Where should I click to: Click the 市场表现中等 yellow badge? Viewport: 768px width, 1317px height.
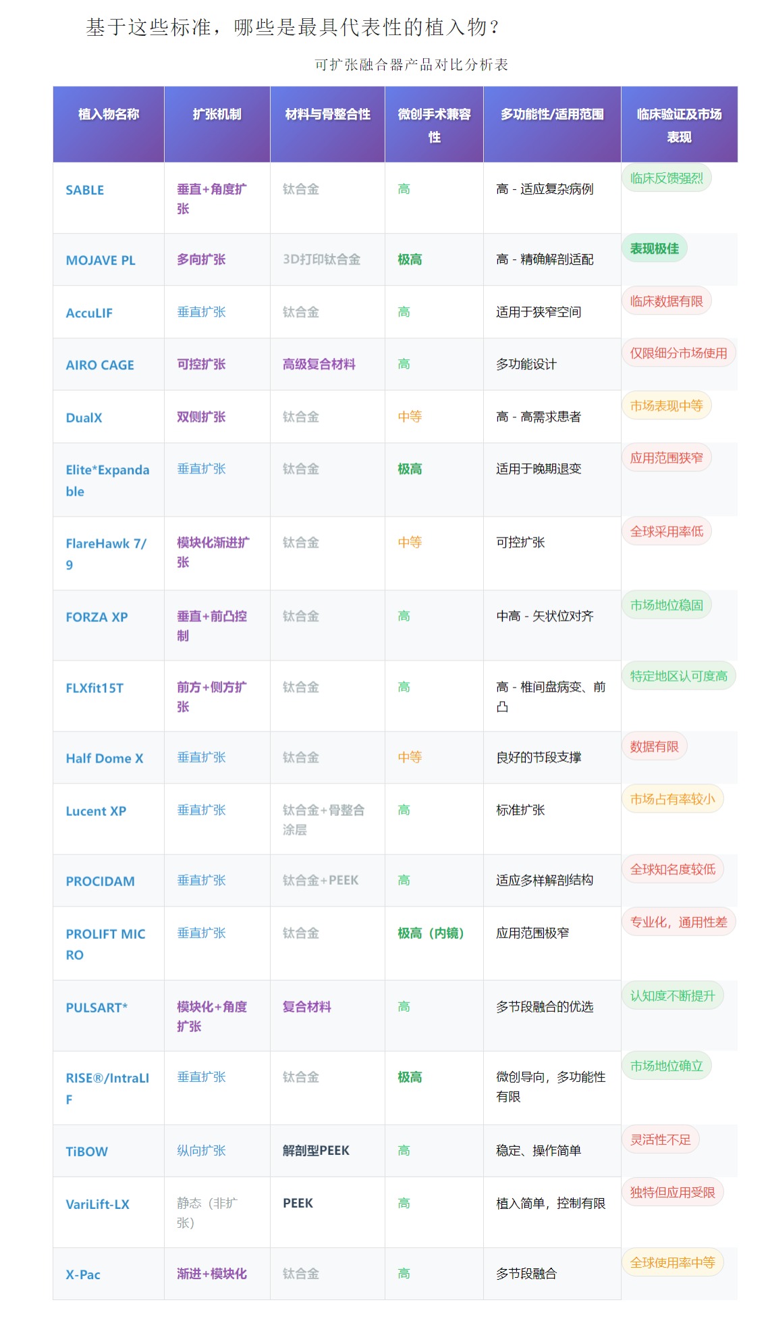point(666,406)
